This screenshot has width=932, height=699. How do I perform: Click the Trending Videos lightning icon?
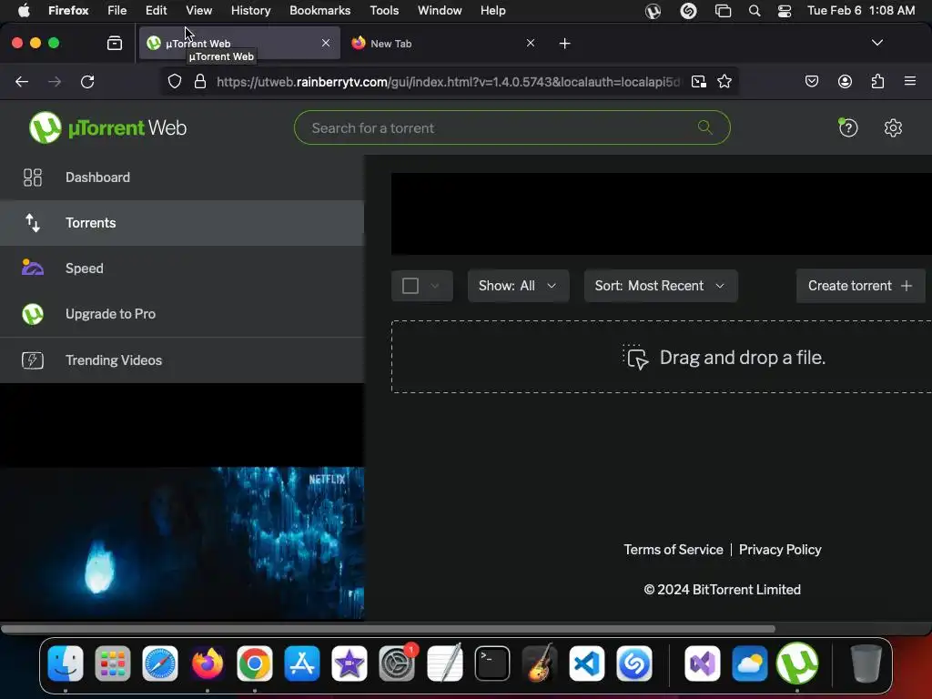click(x=33, y=360)
